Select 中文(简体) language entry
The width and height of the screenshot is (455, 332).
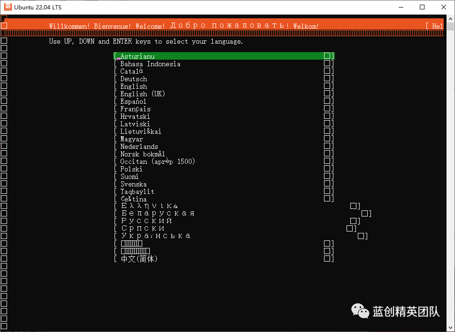(224, 259)
